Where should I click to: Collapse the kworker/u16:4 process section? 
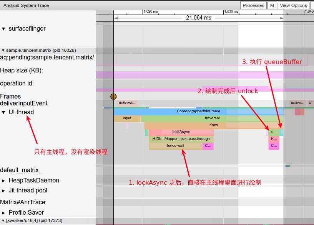point(3,220)
